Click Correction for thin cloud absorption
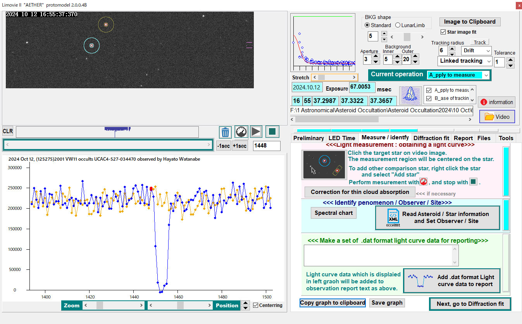Screen dimensions: 522x324 click(x=360, y=192)
